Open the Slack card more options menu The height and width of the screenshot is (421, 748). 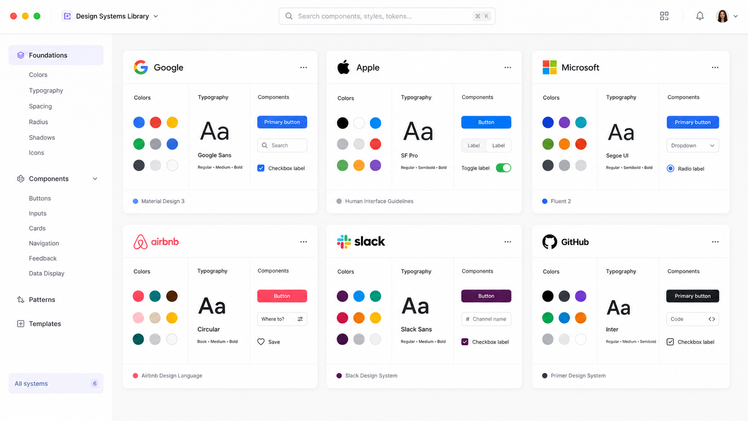(x=508, y=242)
